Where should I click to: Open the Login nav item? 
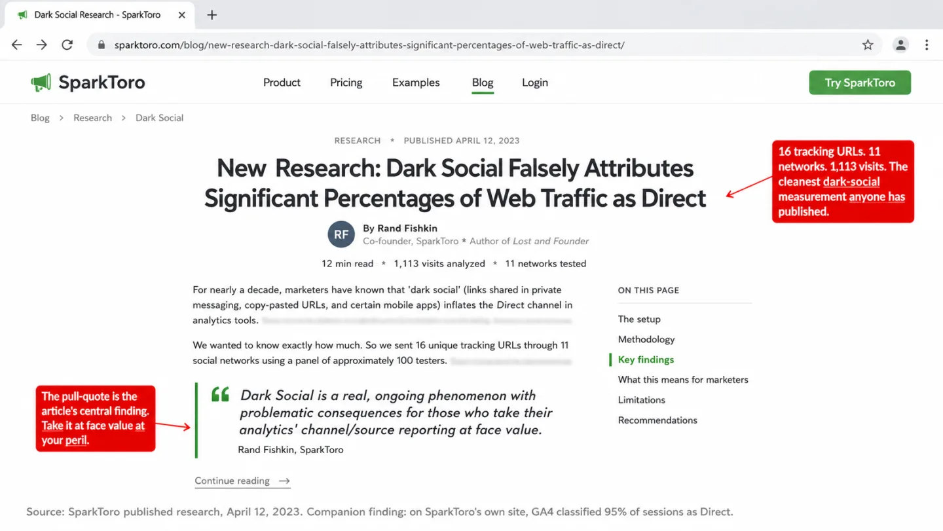(535, 82)
